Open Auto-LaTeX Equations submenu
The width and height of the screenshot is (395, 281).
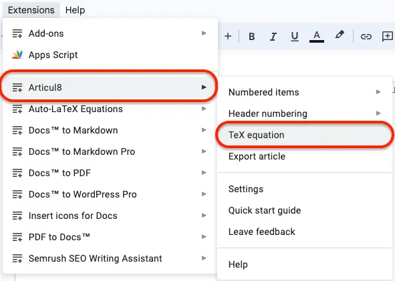coord(110,109)
